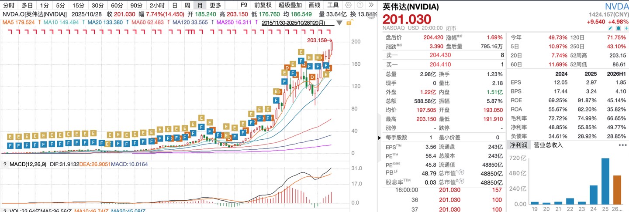
Task: Click the double-chevron expand toolbar icon
Action: pyautogui.click(x=371, y=5)
